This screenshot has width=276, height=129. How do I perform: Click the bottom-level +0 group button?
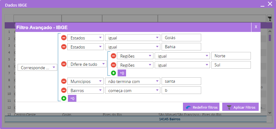(72, 98)
